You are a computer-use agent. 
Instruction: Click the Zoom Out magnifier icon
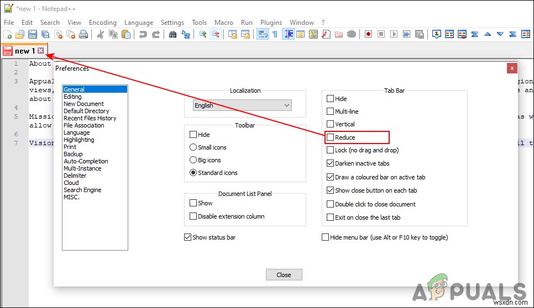click(x=215, y=34)
